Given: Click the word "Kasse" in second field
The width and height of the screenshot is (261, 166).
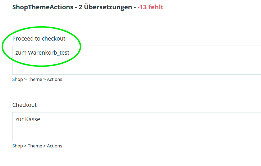Looking at the screenshot, I should coord(33,119).
